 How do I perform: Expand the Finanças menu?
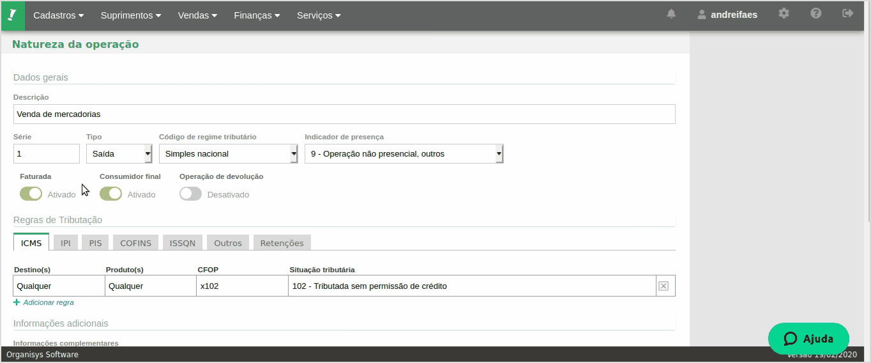point(257,15)
